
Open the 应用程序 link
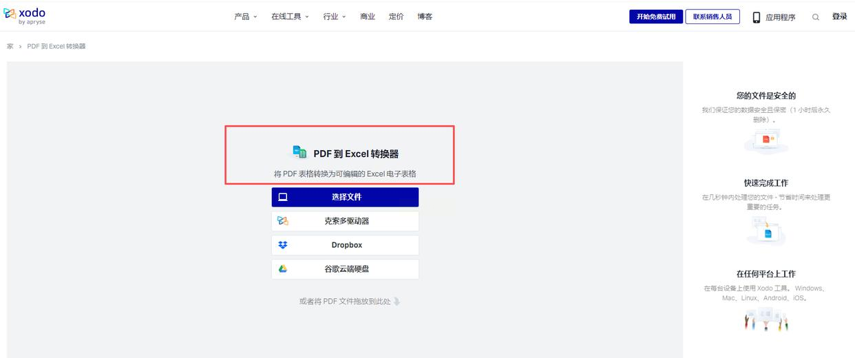click(781, 17)
